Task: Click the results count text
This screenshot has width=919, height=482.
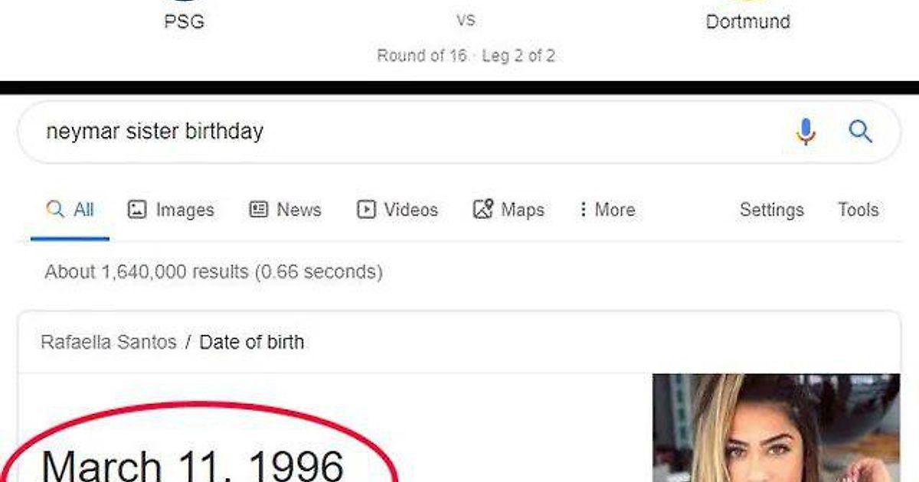Action: point(213,272)
